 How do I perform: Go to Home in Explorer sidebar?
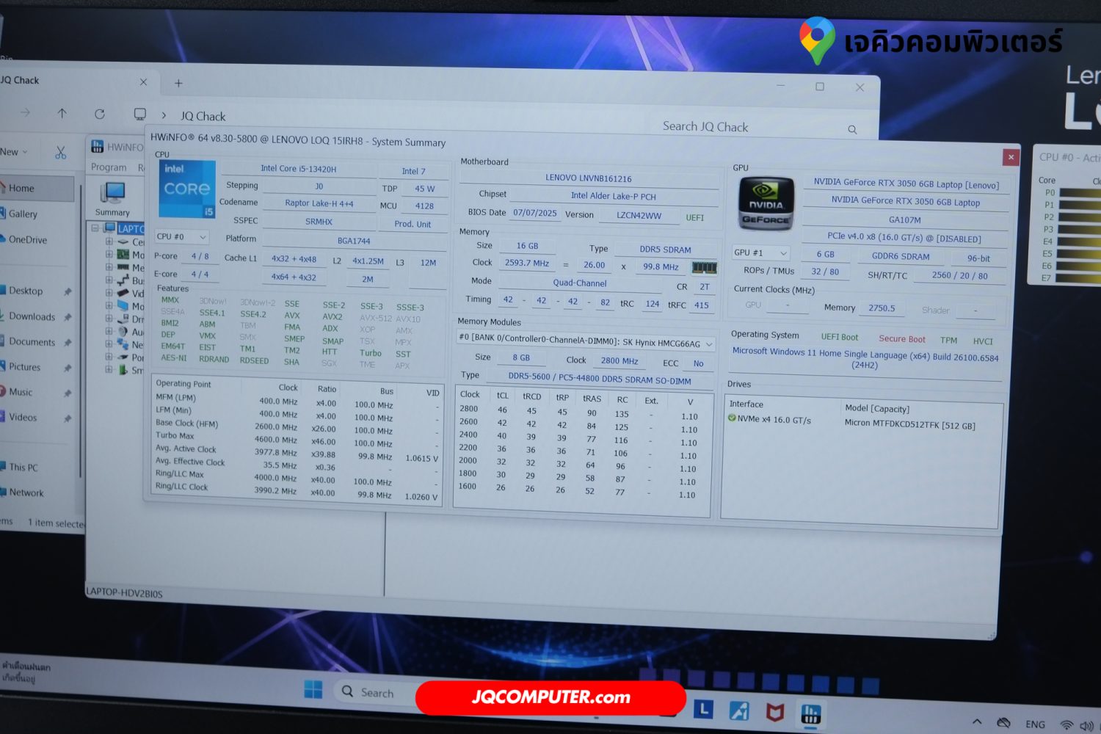(x=36, y=188)
